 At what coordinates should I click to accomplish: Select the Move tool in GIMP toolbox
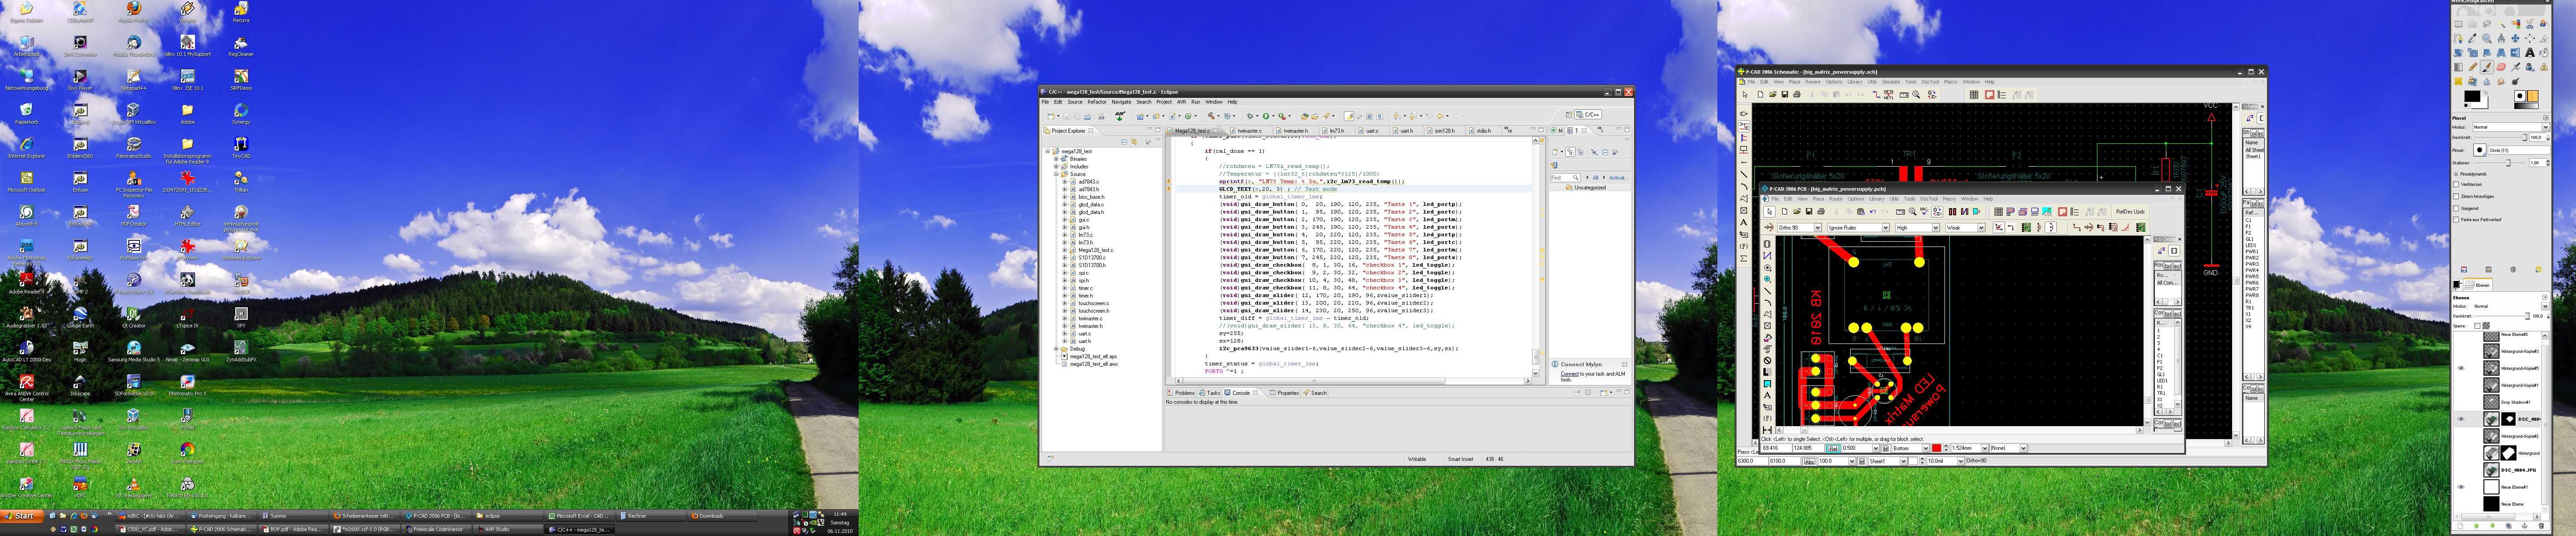click(2516, 38)
